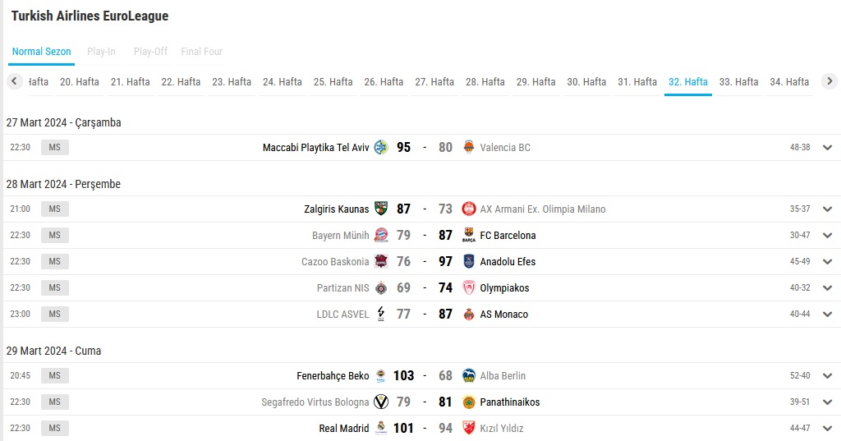Show earlier weeks with the left arrow

click(15, 81)
